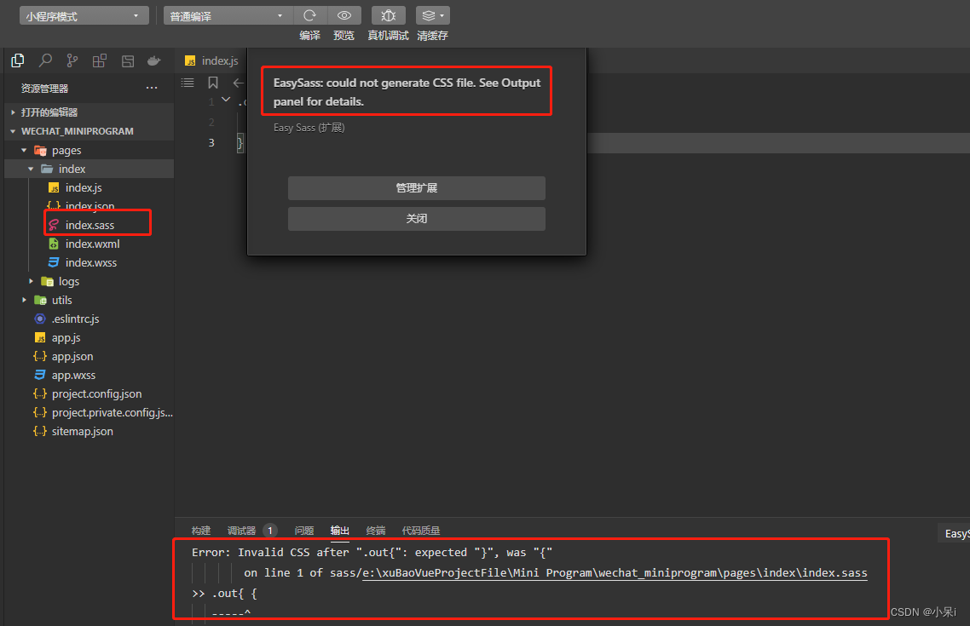Open the Source Control panel
Screen dimensions: 970x626
[72, 60]
